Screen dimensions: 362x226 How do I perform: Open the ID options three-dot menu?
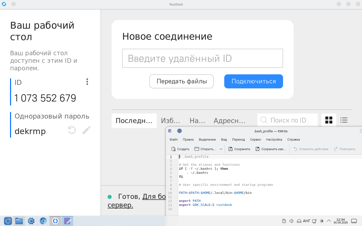click(87, 82)
